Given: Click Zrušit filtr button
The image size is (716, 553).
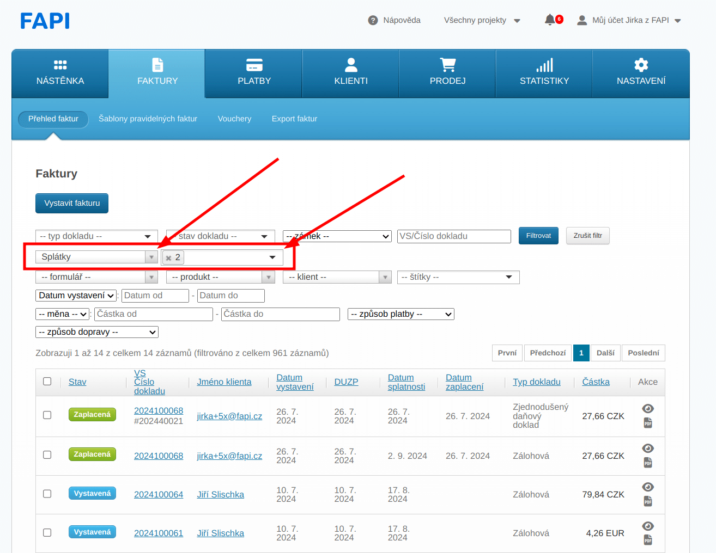Looking at the screenshot, I should pos(587,236).
